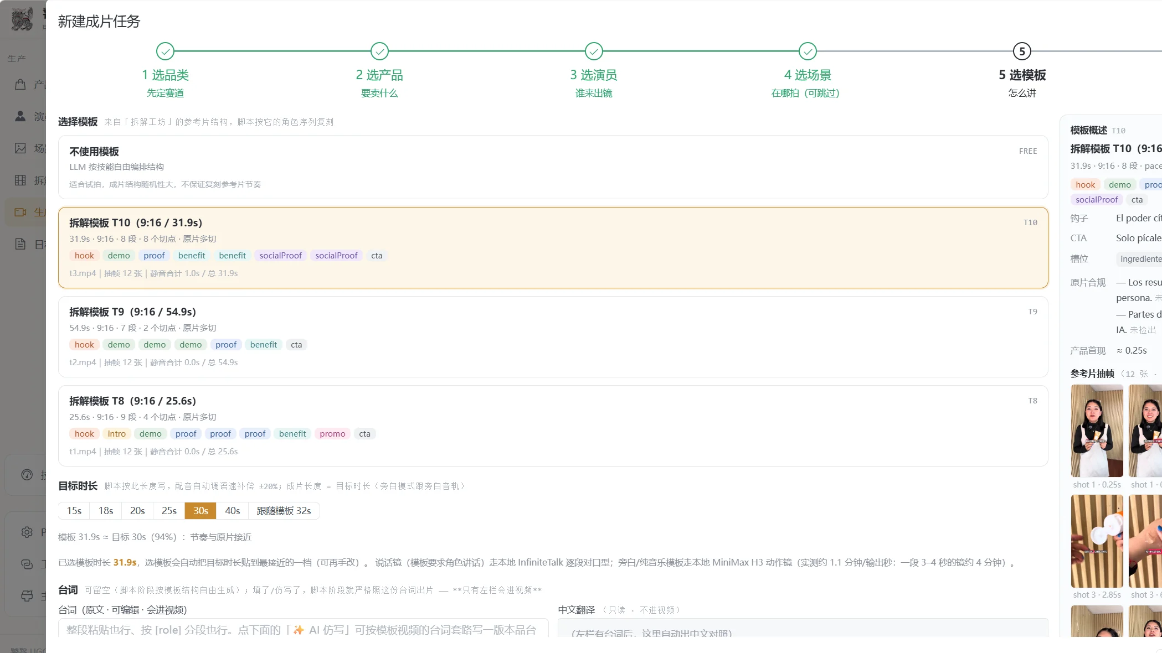
Task: Click the step 4 选场景 checkmark circle
Action: click(x=808, y=51)
